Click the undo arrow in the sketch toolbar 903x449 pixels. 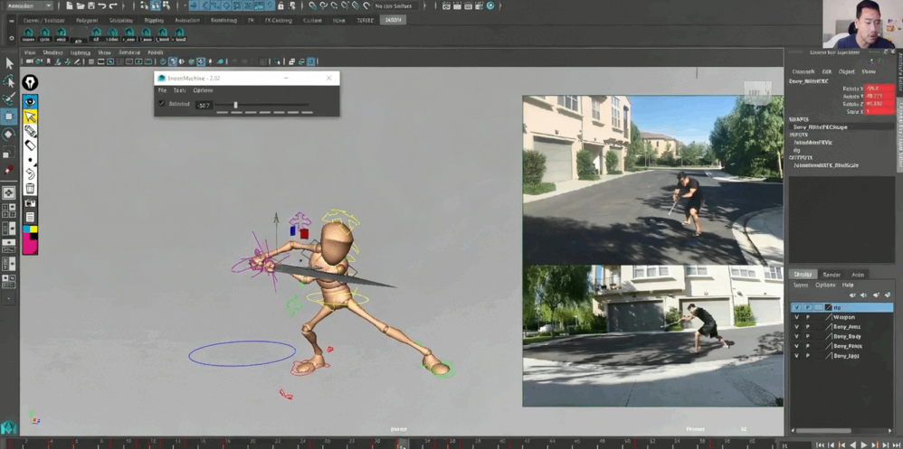click(30, 173)
